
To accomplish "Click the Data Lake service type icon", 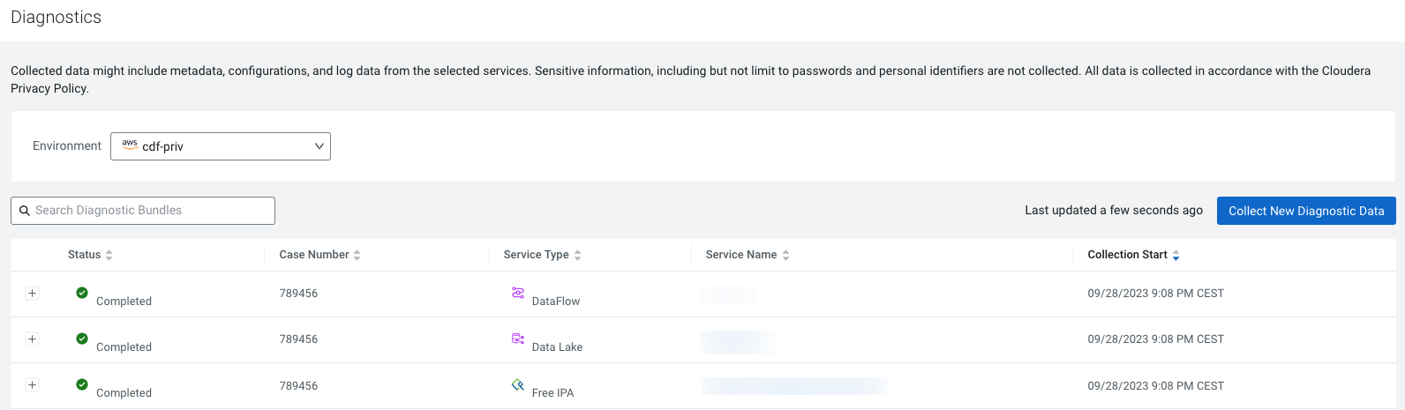I will pos(518,339).
